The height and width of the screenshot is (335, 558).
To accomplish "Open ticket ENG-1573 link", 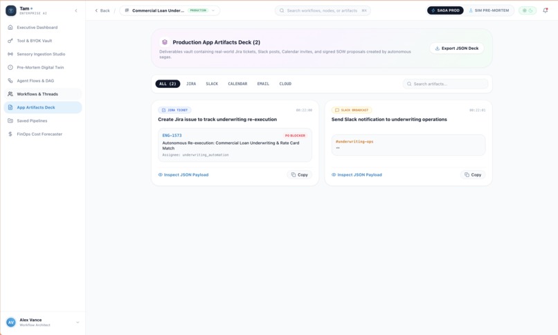I will (172, 136).
